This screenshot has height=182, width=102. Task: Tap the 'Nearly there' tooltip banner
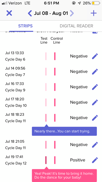coord(64,131)
